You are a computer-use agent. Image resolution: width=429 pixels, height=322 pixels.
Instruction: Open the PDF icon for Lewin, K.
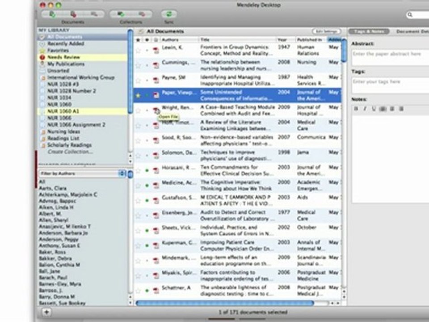coord(156,51)
